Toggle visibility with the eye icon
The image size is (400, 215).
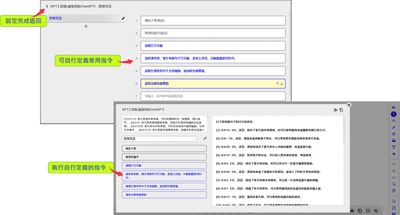(x=352, y=211)
